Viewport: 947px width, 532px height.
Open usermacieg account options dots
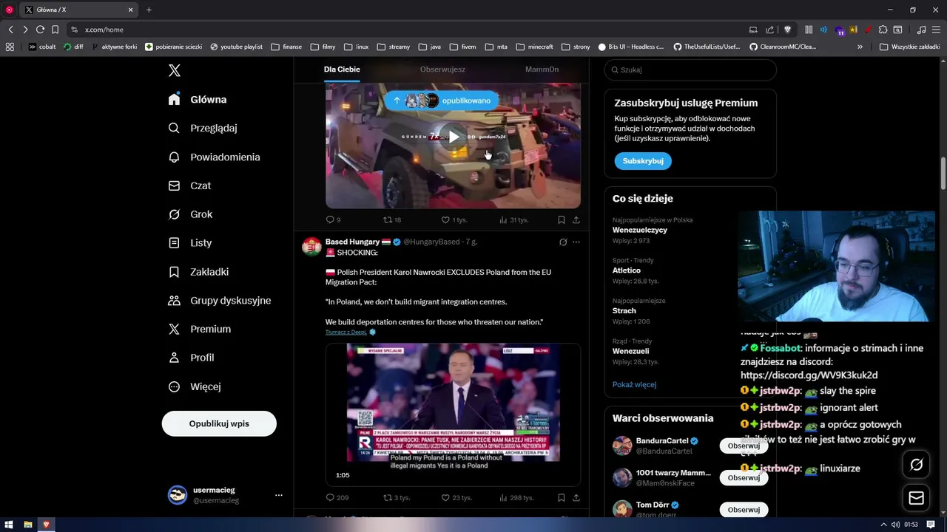(x=279, y=495)
